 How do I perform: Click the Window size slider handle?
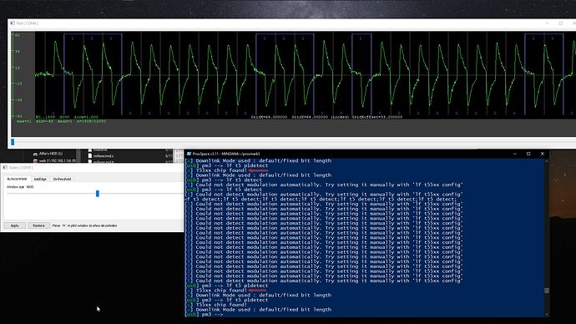[98, 194]
